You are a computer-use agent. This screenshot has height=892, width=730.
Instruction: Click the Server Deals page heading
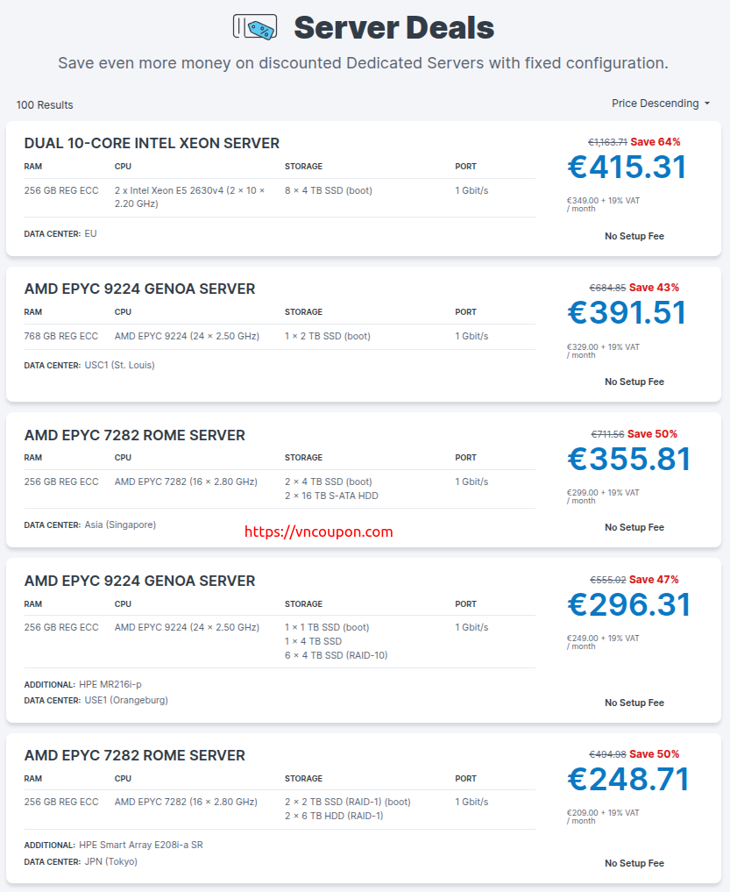pos(394,27)
